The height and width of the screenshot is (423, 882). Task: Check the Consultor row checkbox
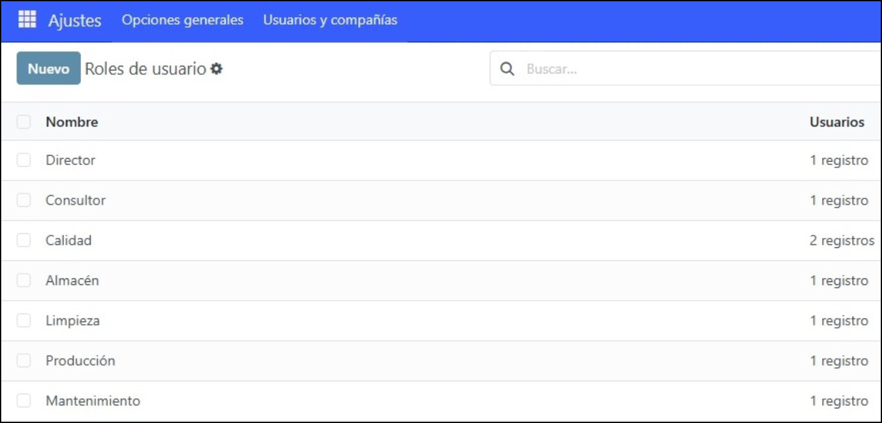click(x=24, y=200)
